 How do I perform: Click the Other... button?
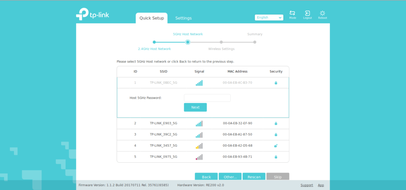pos(230,177)
